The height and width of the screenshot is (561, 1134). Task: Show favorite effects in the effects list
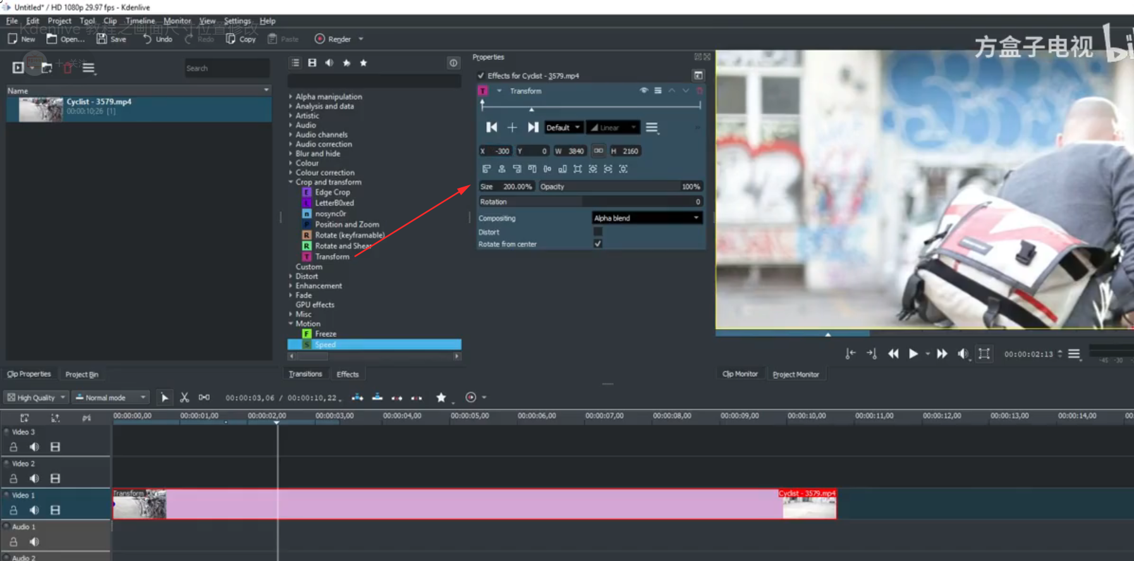(363, 63)
